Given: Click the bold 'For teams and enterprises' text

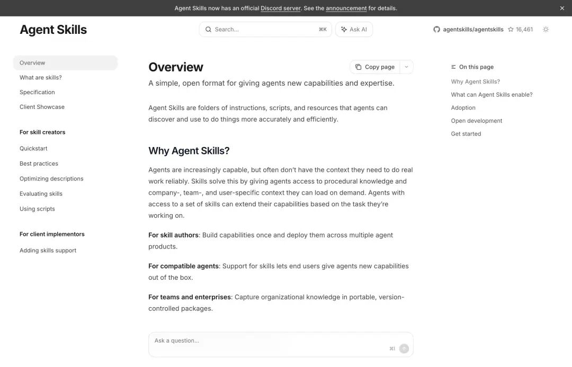Looking at the screenshot, I should [x=189, y=297].
